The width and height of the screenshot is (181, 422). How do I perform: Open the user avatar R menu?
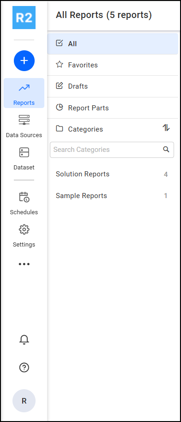coord(24,401)
